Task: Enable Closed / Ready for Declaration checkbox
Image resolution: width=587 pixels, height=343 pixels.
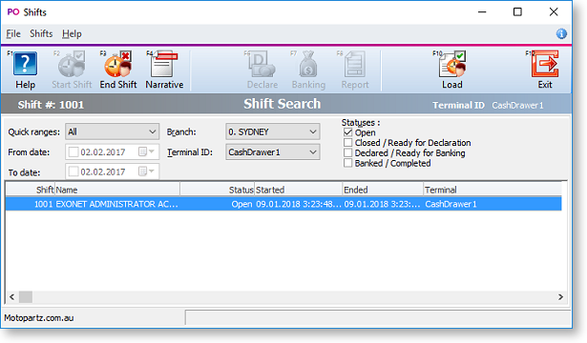Action: point(347,142)
